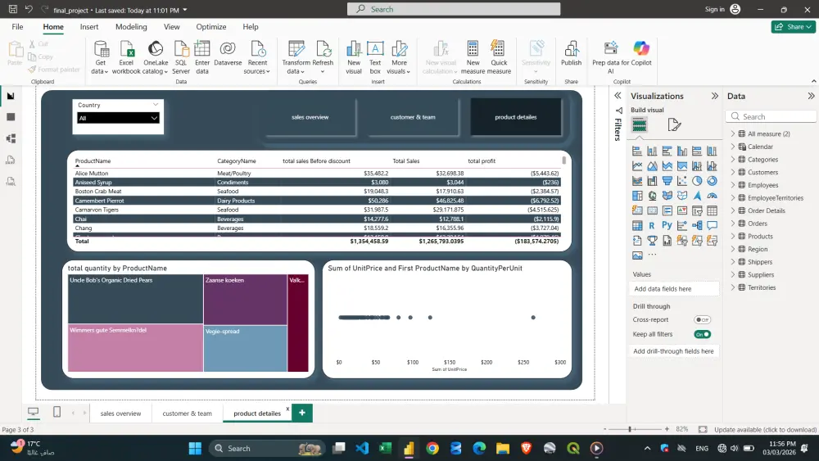Select the R script visual
Screen dimensions: 819x461
pyautogui.click(x=652, y=225)
